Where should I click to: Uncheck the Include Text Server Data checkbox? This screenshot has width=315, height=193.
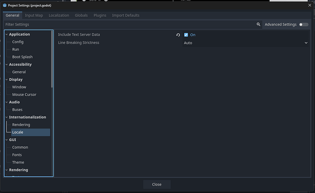point(186,35)
